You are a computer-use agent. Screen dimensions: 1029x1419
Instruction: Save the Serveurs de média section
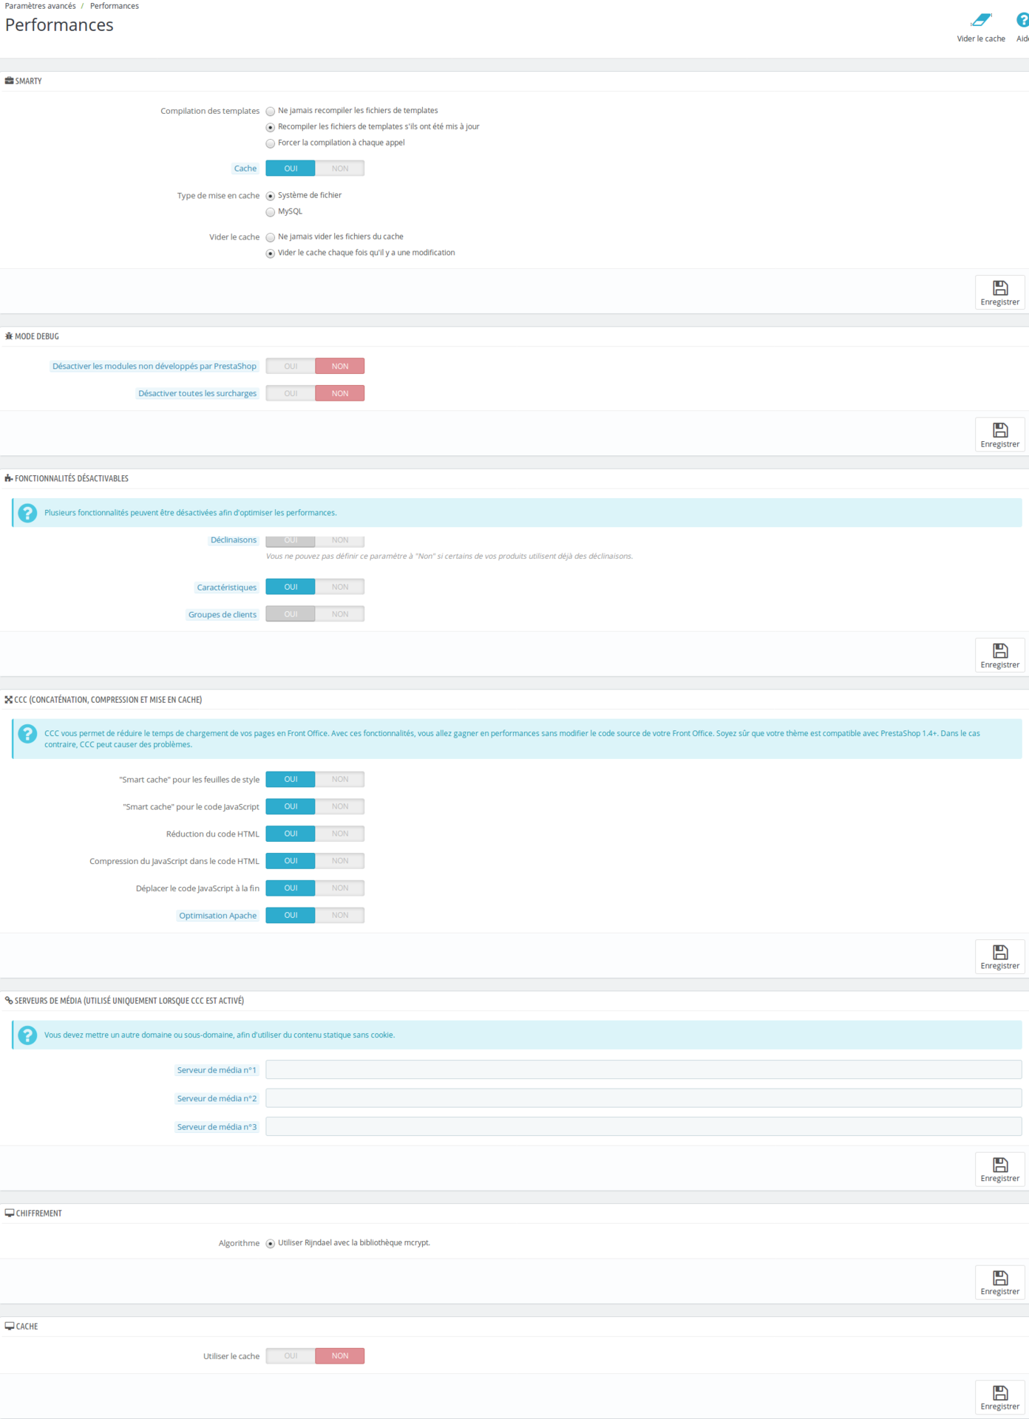coord(999,1169)
